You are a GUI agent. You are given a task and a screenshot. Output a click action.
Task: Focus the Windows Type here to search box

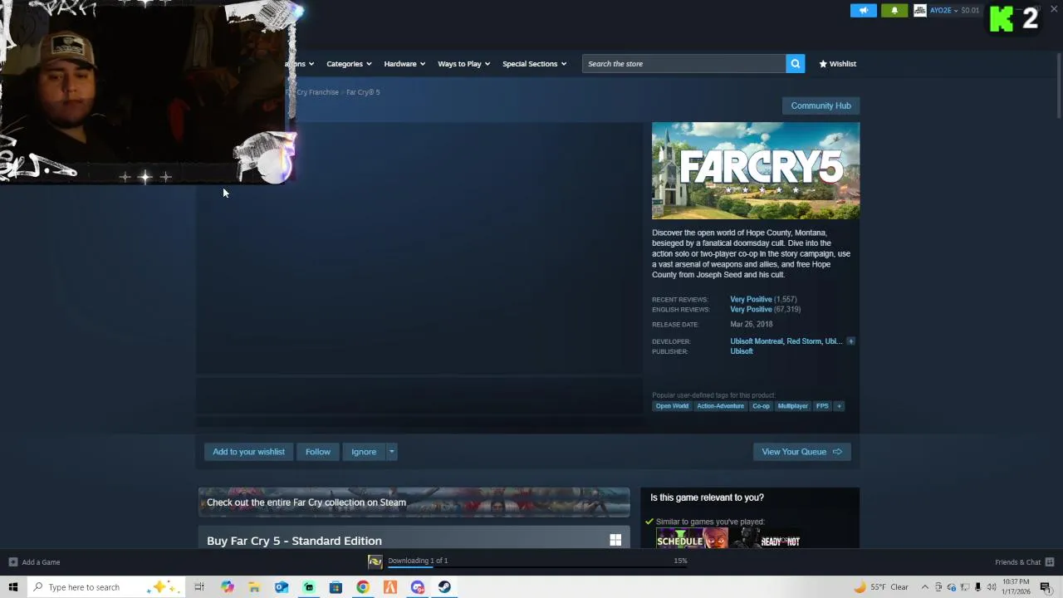106,587
